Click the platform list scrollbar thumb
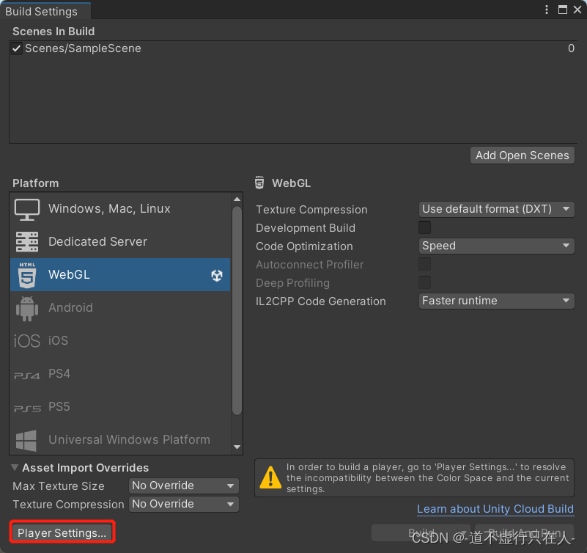587x553 pixels. coord(237,311)
